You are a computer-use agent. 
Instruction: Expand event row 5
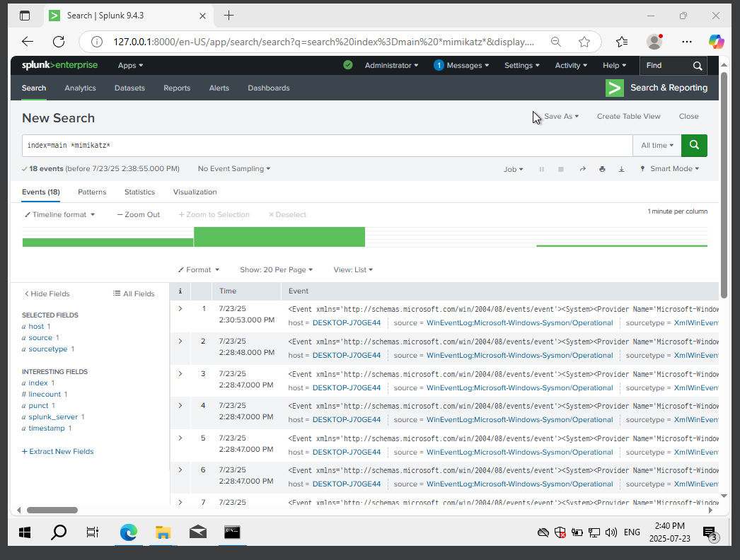[x=180, y=438]
